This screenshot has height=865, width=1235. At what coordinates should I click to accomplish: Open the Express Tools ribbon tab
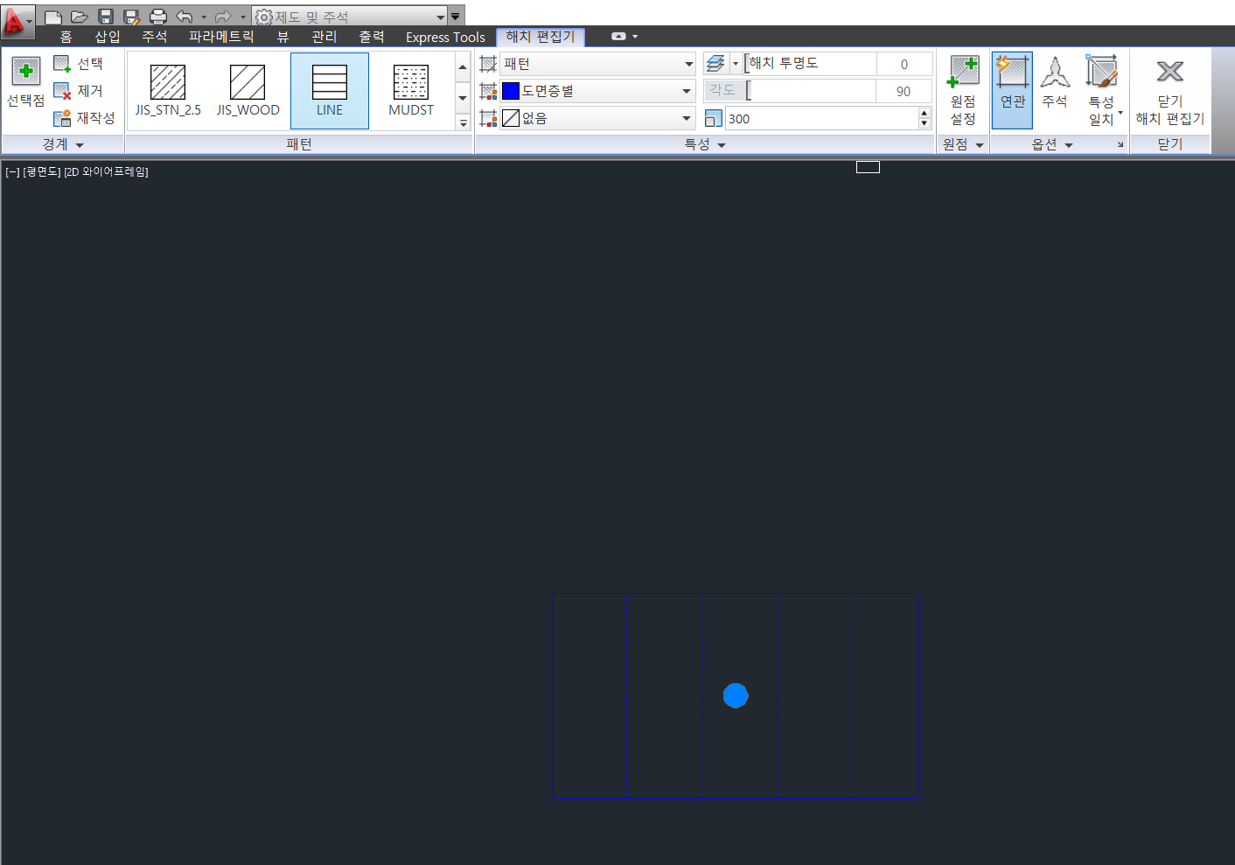point(445,37)
